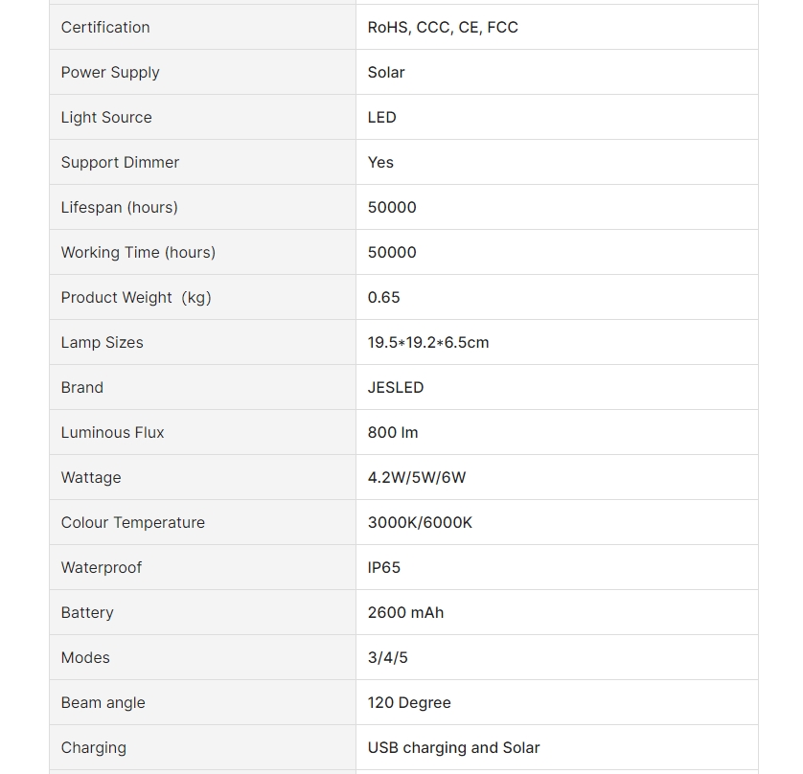
Task: Click the Power Supply row label
Action: [x=110, y=72]
